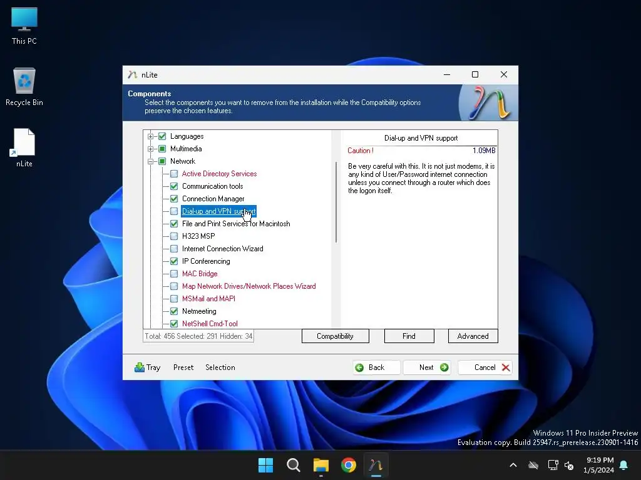
Task: Uncheck the Netmeeting checkbox
Action: 174,311
